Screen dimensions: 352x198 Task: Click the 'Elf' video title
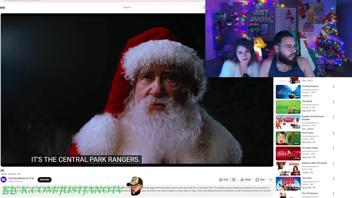2,170
